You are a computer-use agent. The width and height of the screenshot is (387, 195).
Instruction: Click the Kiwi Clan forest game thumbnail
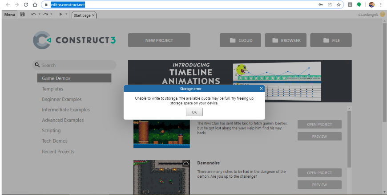pos(161,134)
